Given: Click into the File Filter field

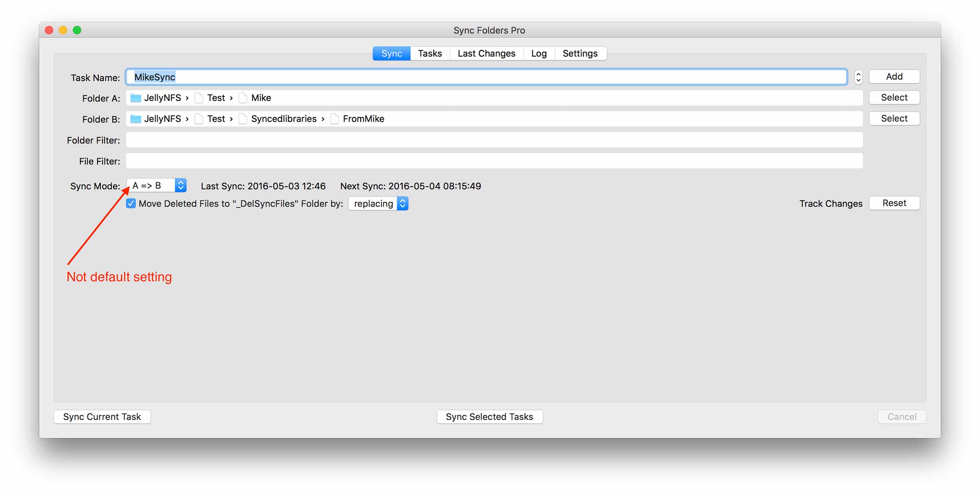Looking at the screenshot, I should [494, 161].
